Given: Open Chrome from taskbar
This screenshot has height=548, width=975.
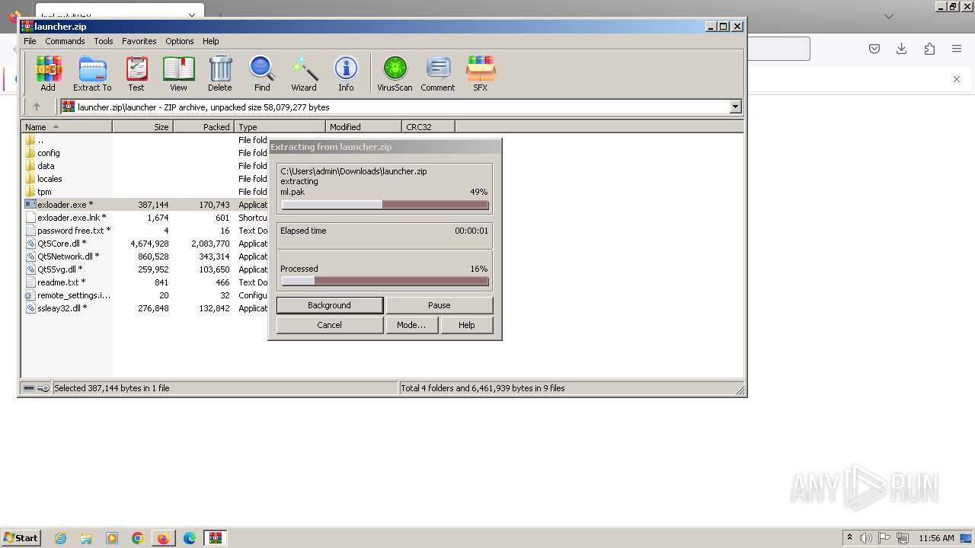Looking at the screenshot, I should pos(138,538).
